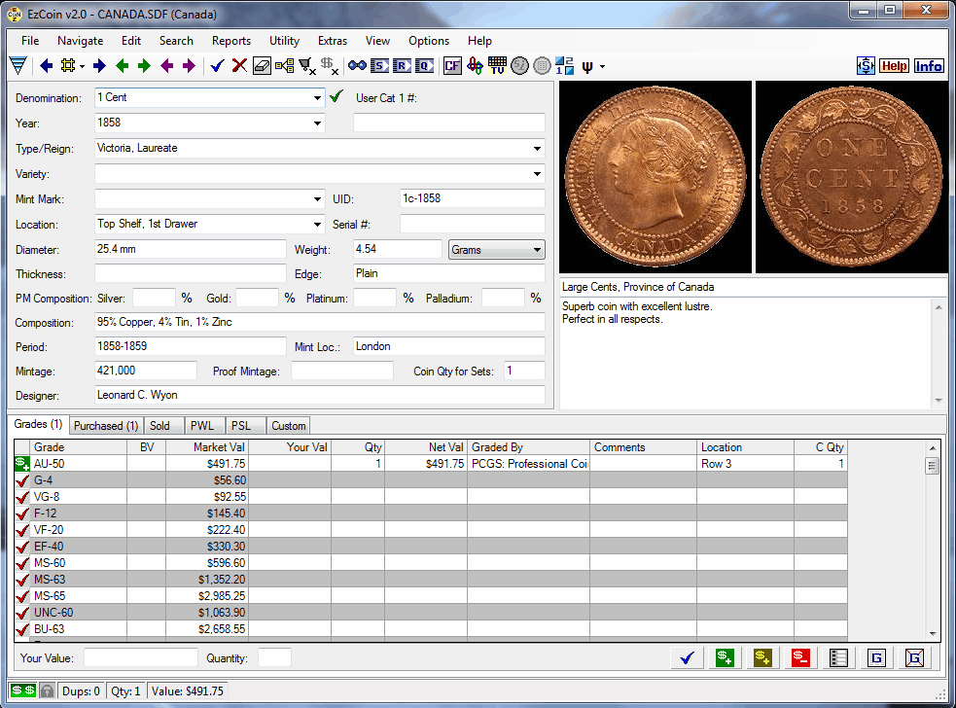Click the currency converter icon near Help
The height and width of the screenshot is (708, 956).
(x=865, y=65)
